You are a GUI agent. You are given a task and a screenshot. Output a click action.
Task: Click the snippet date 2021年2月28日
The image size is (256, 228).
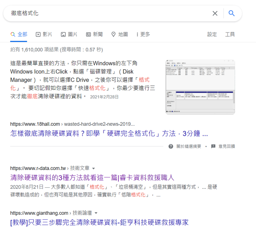(x=104, y=97)
